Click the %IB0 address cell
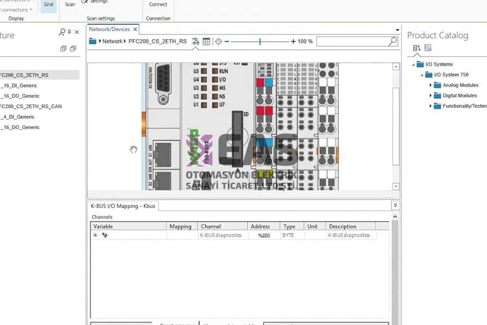The height and width of the screenshot is (325, 487). point(264,236)
